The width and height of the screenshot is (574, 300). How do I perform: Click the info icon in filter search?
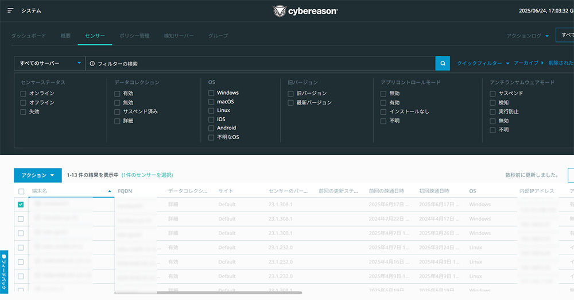[92, 63]
